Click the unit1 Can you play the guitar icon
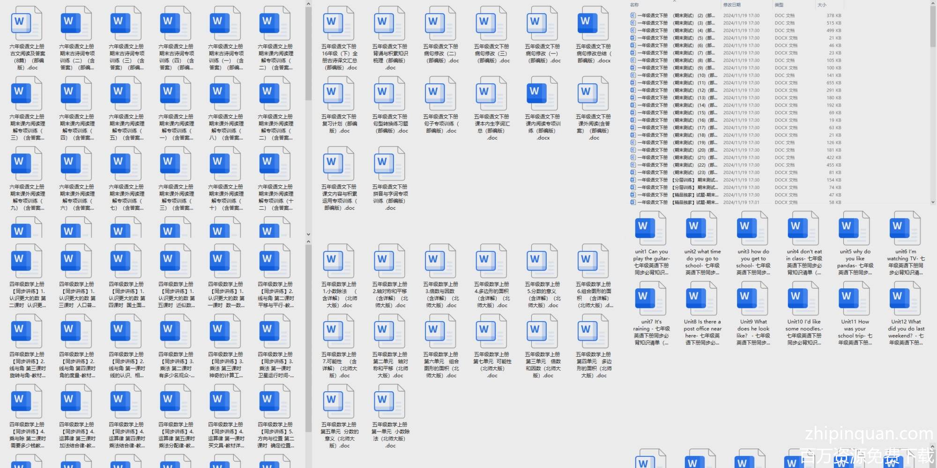Viewport: 937px width, 468px height. (651, 228)
